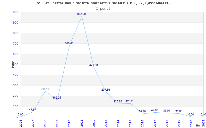Image resolution: width=206 pixels, height=128 pixels.
Task: Select the 28.48 data label
Action: (142, 111)
